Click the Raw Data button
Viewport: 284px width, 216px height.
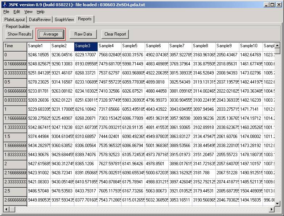[x=83, y=34]
